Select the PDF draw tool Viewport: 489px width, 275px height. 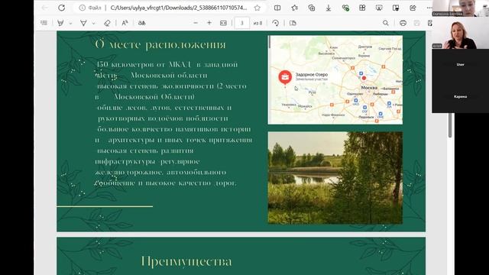point(60,23)
